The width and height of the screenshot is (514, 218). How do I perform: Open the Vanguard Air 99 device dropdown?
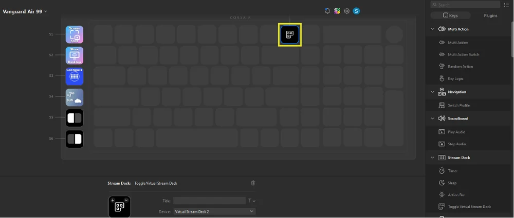tap(25, 11)
